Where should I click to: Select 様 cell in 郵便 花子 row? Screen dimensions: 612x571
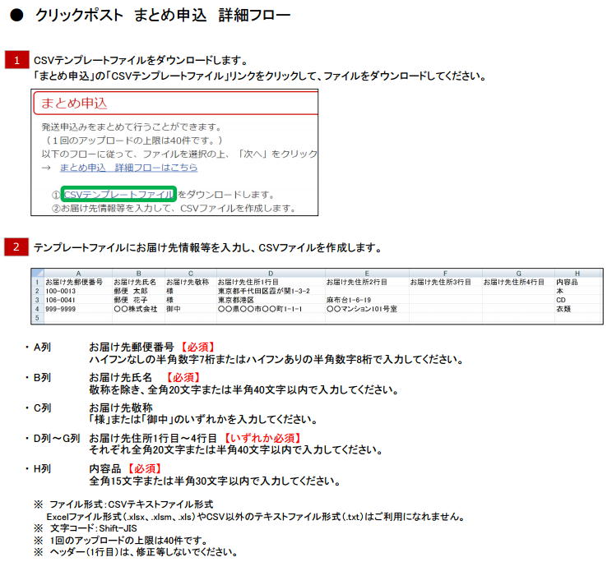[x=191, y=300]
